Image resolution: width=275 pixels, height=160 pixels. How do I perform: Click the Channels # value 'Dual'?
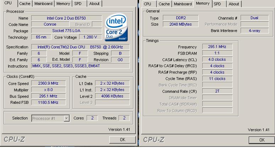[x=255, y=18]
